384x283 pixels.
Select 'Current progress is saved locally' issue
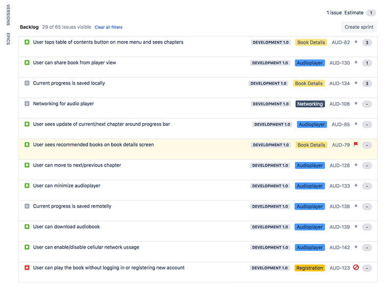(x=198, y=88)
